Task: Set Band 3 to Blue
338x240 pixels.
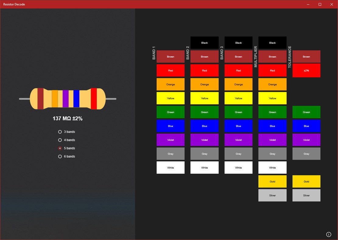Action: pyautogui.click(x=238, y=126)
